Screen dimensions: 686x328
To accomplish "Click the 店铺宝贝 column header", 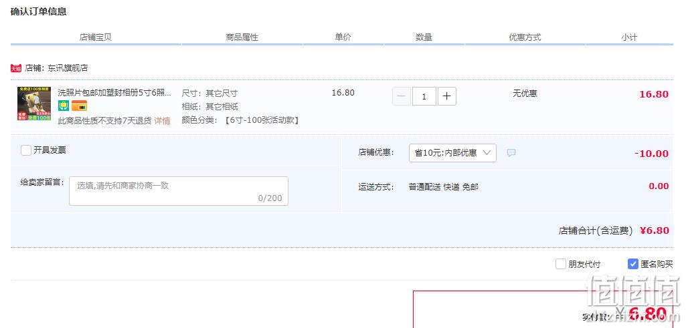I will (96, 37).
